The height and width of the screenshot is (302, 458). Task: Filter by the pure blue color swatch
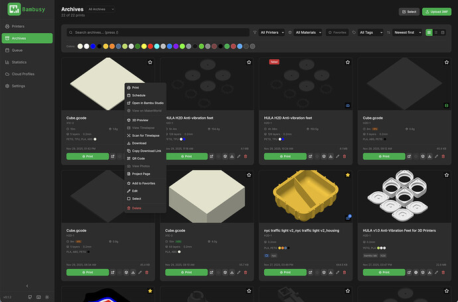[93, 46]
